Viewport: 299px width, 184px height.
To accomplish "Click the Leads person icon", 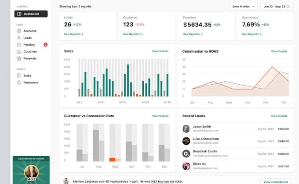I will 18,38.
